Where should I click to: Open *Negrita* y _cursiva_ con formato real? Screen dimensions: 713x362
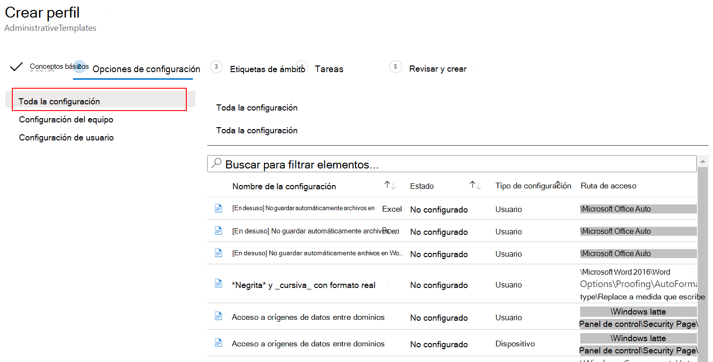(303, 285)
